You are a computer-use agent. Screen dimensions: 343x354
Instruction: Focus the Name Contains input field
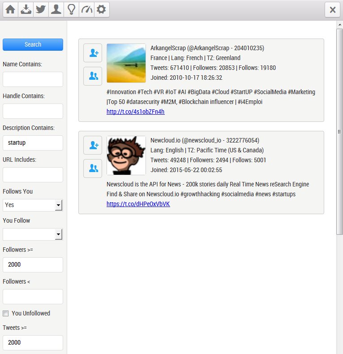[x=33, y=79]
